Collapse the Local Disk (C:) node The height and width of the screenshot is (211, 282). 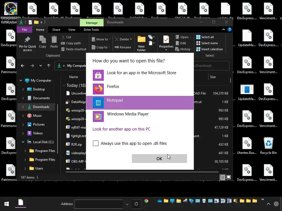tap(23, 142)
